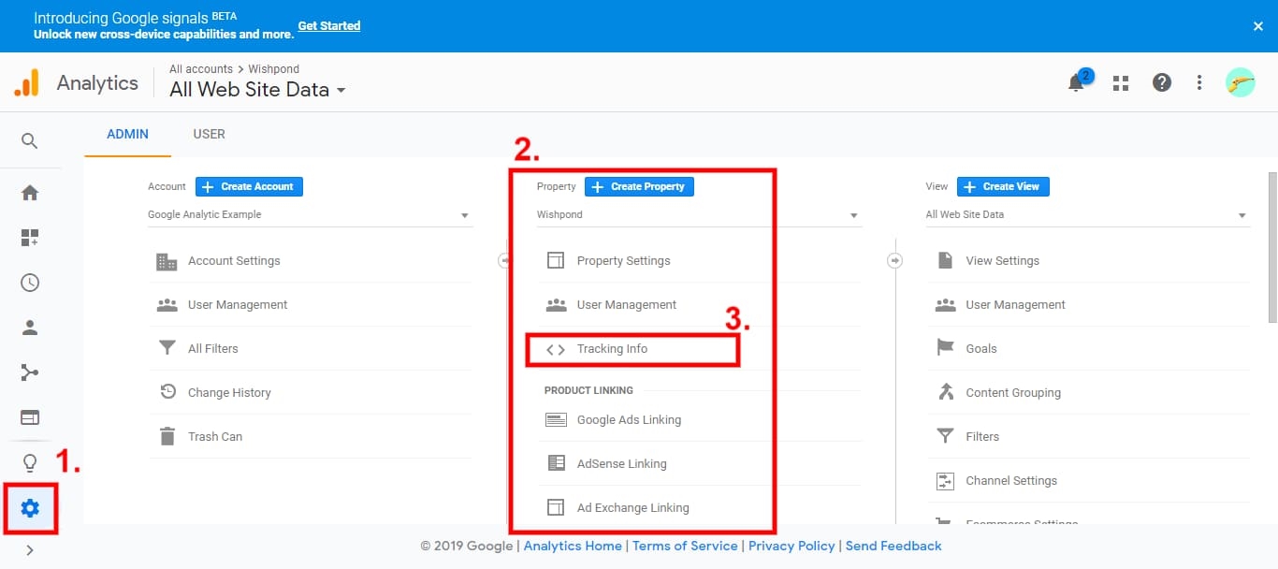Screen dimensions: 1278x569
Task: Dismiss the Google signals banner
Action: pos(1257,26)
